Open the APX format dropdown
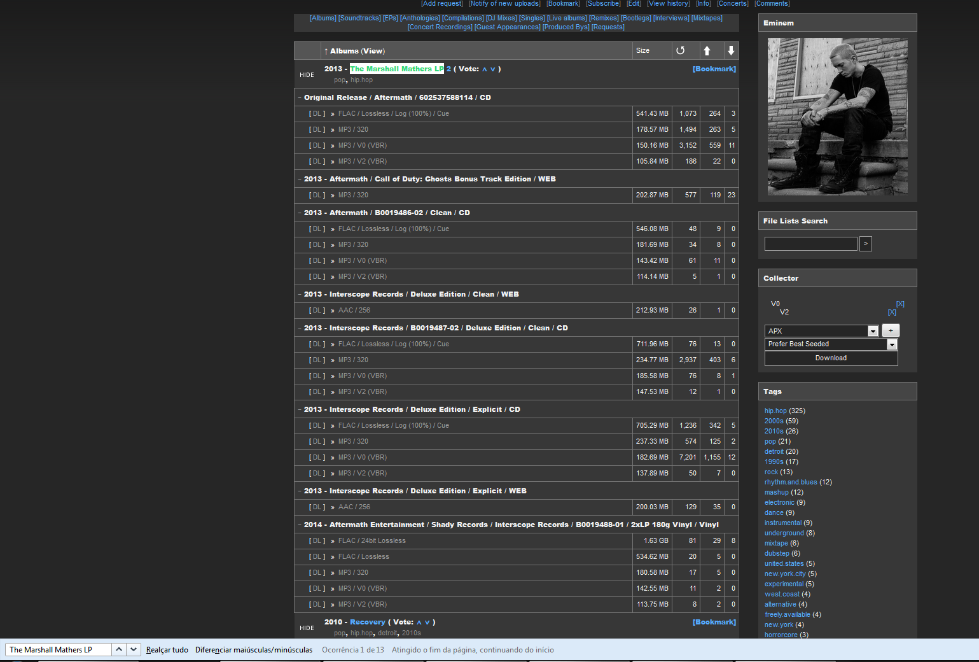This screenshot has height=662, width=979. [x=873, y=331]
